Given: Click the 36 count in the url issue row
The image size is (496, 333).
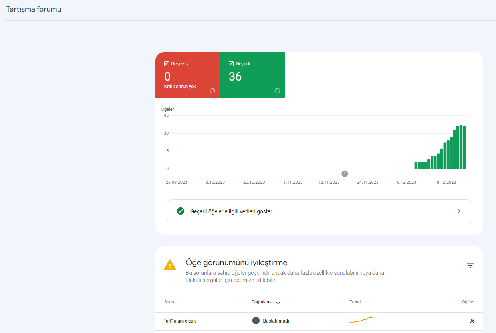Looking at the screenshot, I should [472, 321].
